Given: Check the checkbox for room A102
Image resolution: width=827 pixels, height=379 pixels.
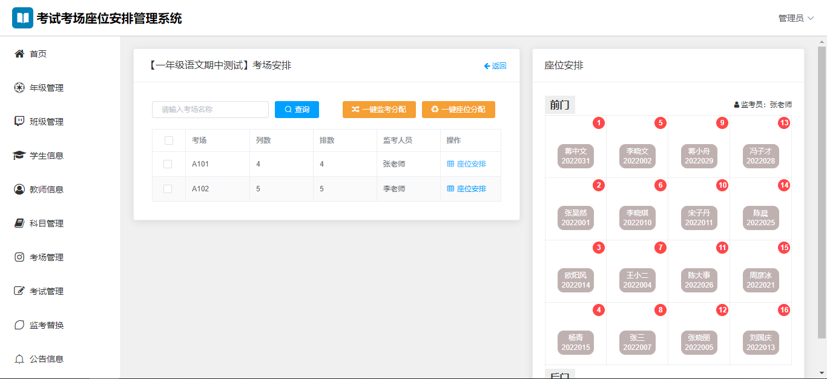Looking at the screenshot, I should (168, 189).
